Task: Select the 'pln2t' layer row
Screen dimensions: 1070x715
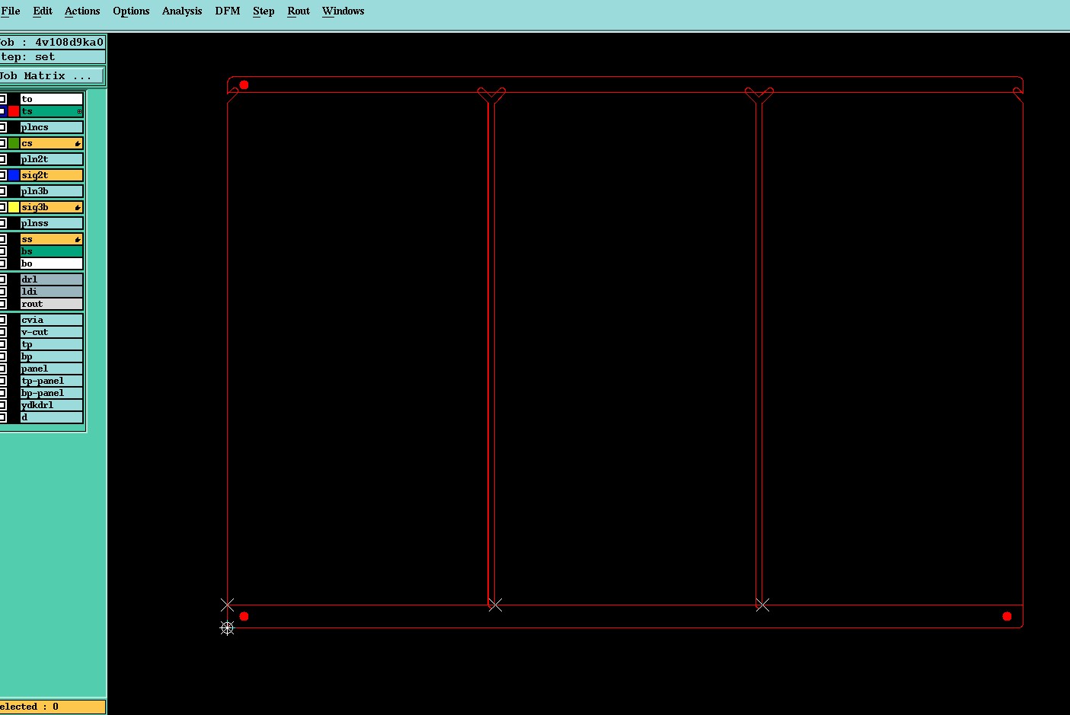Action: point(51,159)
